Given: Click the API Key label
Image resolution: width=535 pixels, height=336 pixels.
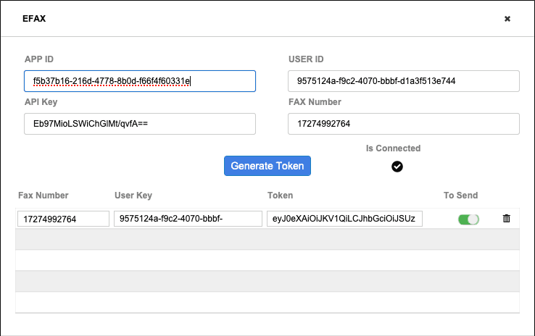Looking at the screenshot, I should 41,102.
